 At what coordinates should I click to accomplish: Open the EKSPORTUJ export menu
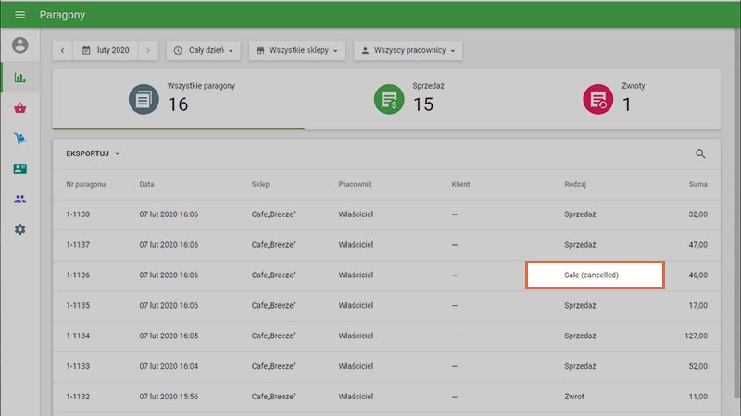(x=94, y=153)
